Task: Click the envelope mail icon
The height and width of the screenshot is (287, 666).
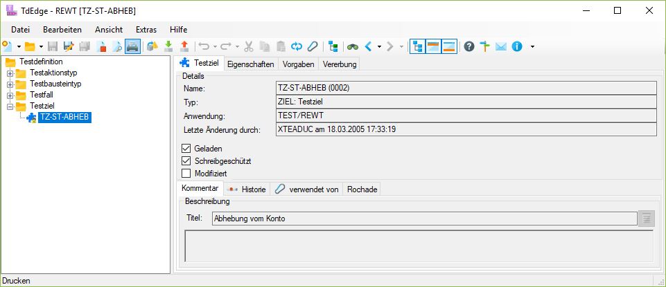Action: point(500,46)
